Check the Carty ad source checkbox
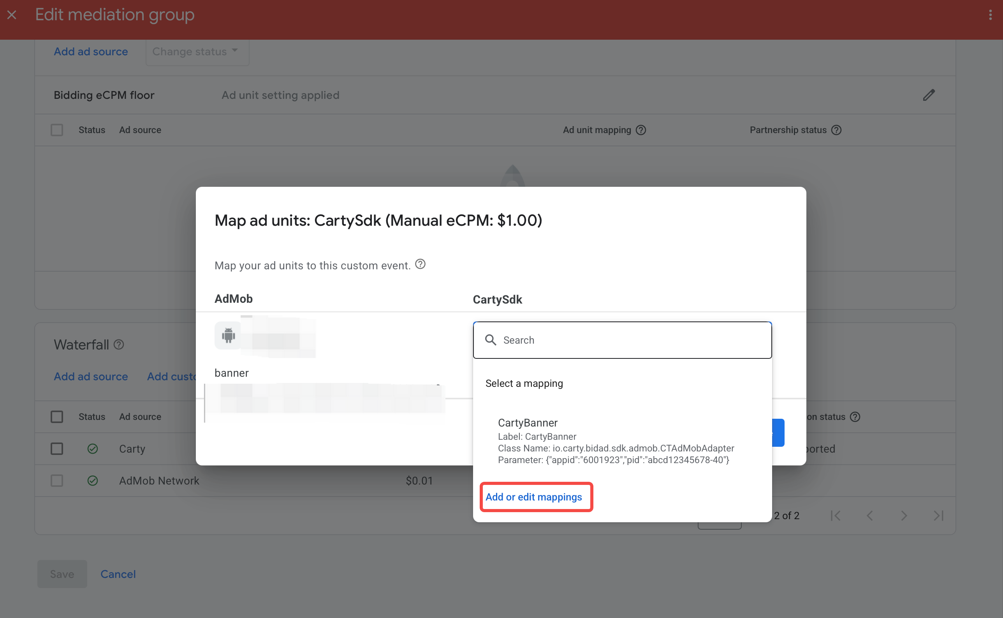 click(57, 449)
